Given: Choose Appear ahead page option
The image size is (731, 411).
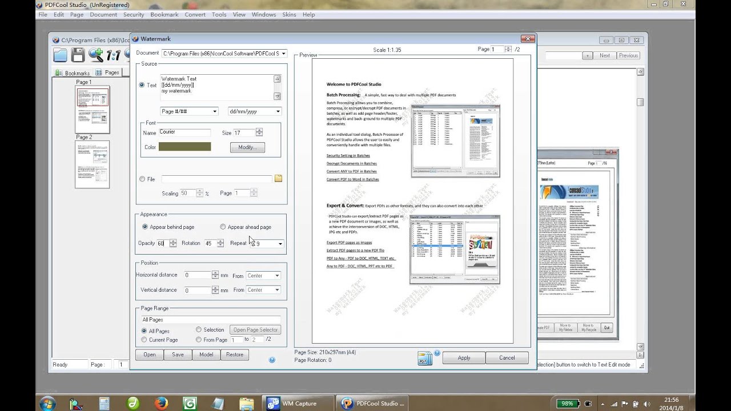Looking at the screenshot, I should click(223, 227).
